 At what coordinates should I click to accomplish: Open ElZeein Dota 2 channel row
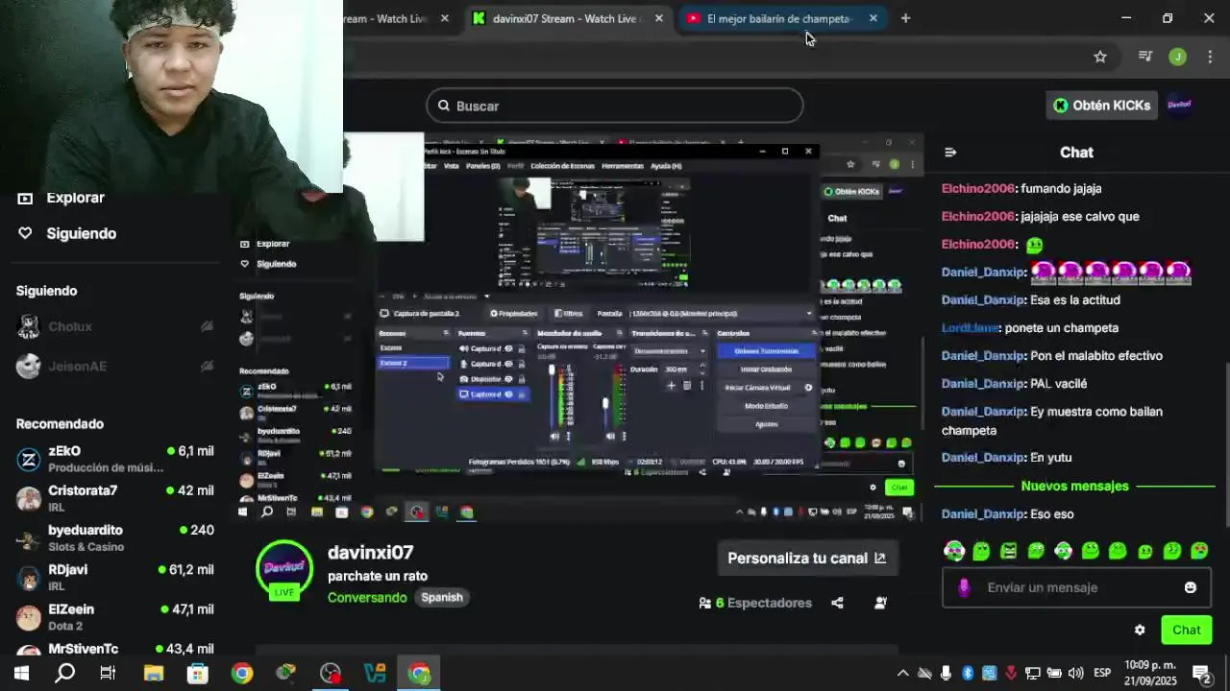pyautogui.click(x=115, y=616)
